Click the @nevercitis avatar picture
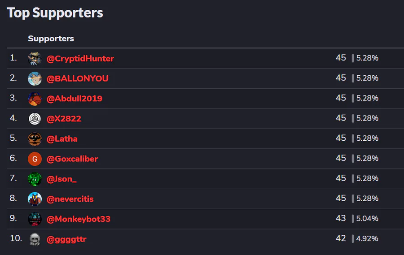Image resolution: width=404 pixels, height=255 pixels. [x=35, y=199]
